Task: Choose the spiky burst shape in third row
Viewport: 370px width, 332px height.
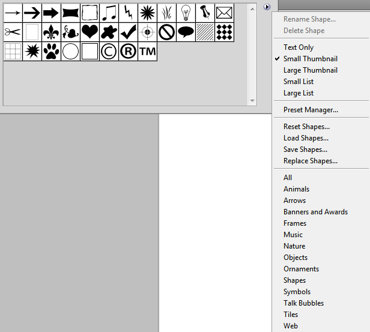Action: click(32, 52)
